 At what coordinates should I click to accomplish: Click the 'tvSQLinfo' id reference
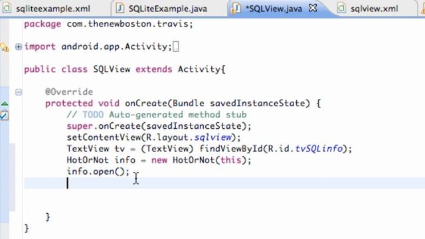click(x=319, y=149)
